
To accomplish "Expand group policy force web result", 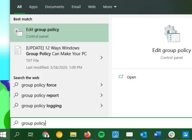I will [101, 85].
